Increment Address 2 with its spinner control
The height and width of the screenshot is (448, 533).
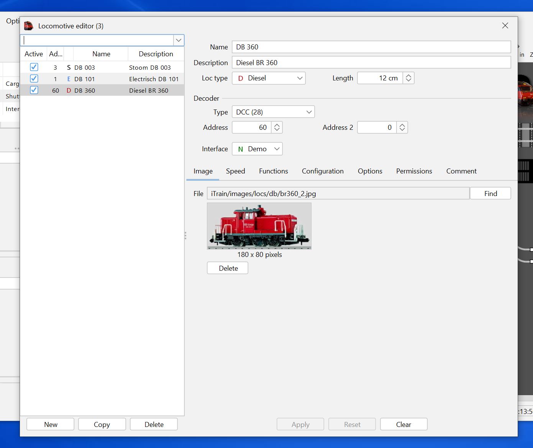[x=402, y=125]
